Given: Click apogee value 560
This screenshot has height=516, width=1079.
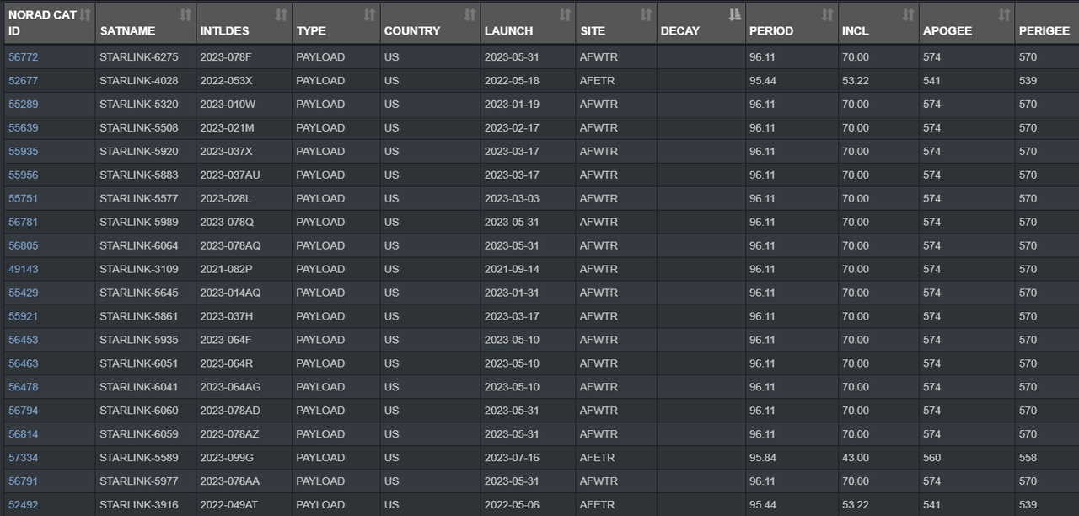Looking at the screenshot, I should pyautogui.click(x=931, y=458).
